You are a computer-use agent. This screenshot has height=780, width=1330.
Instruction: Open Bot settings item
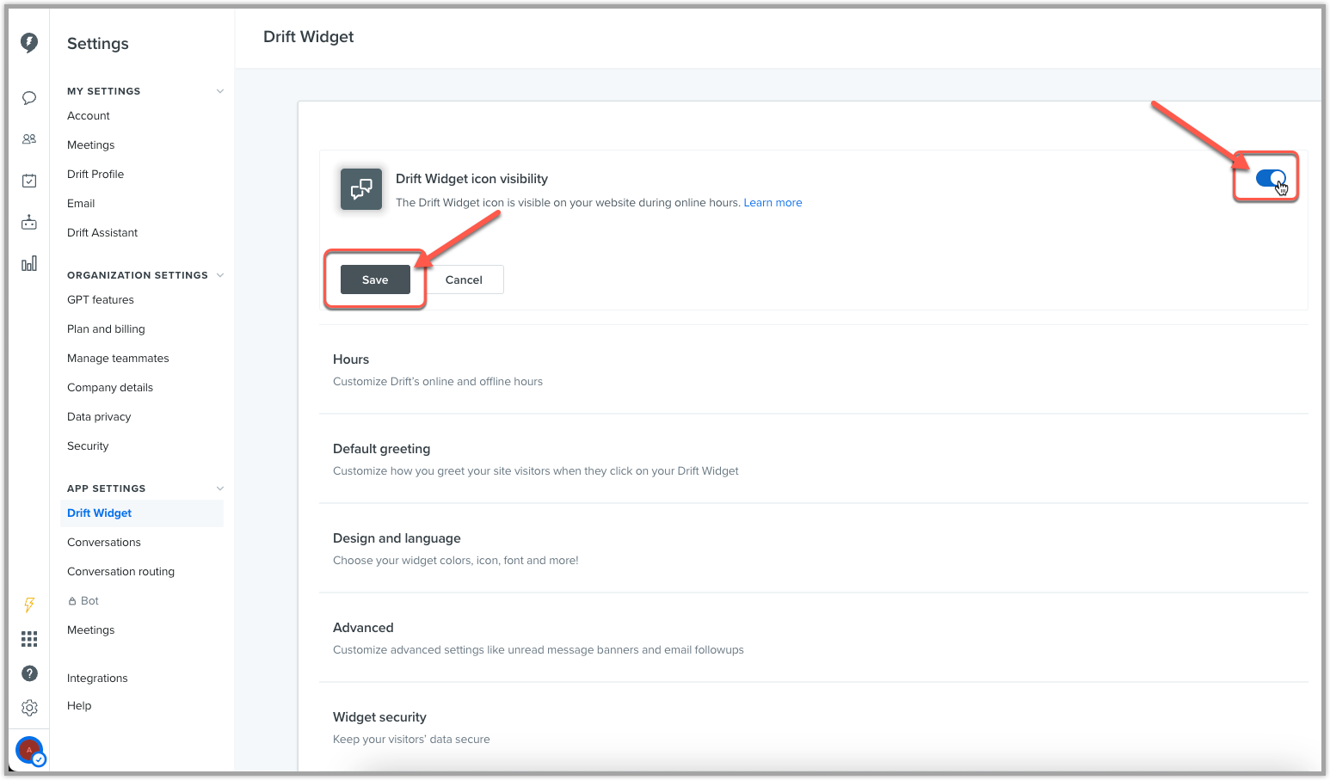[89, 601]
